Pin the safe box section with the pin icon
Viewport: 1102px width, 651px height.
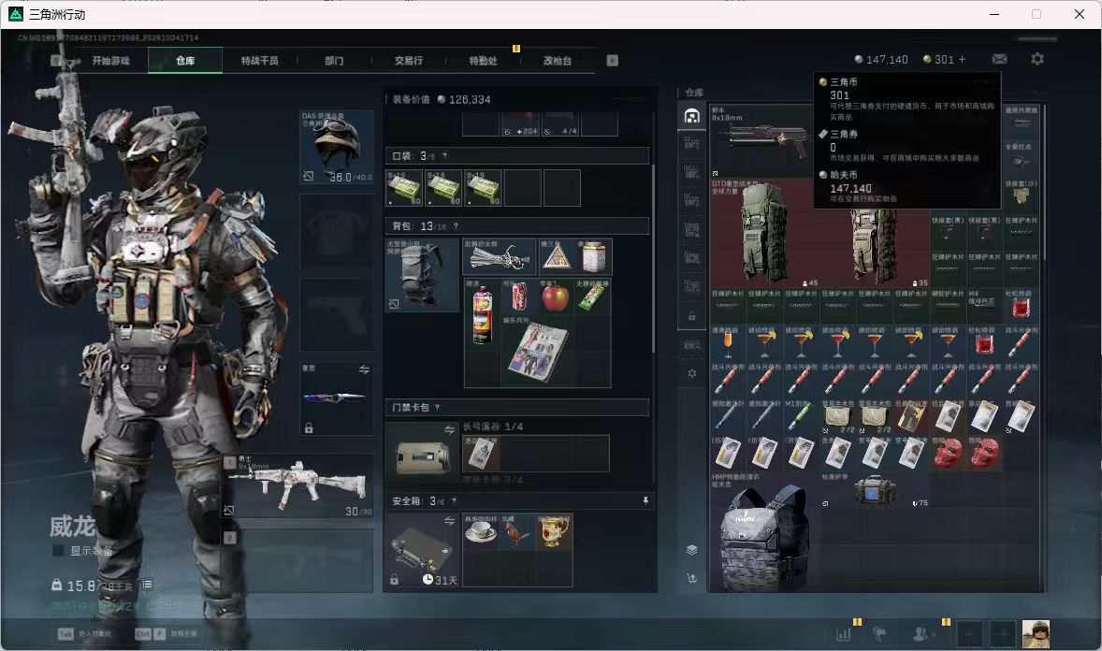coord(645,500)
